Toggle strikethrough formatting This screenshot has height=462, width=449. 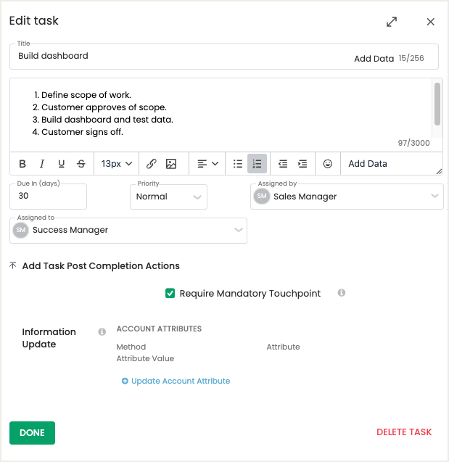[x=81, y=163]
